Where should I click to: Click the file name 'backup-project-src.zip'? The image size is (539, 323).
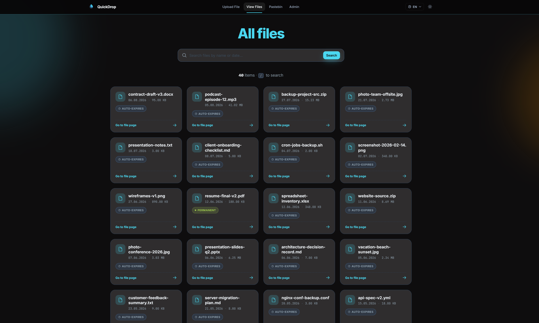pos(304,94)
